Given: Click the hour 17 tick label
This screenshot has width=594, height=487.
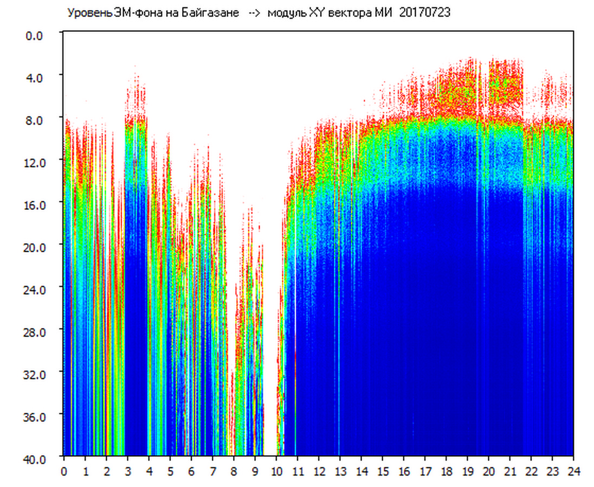Looking at the screenshot, I should click(x=425, y=471).
